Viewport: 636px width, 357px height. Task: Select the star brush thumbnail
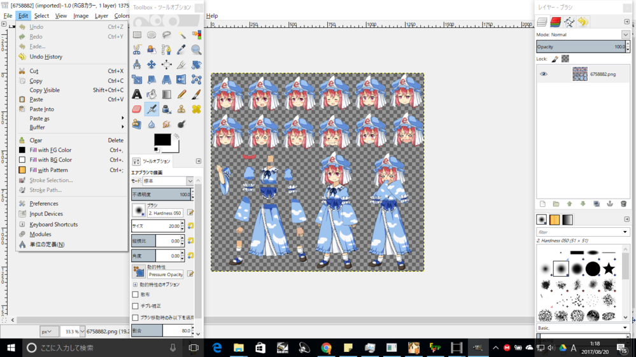[x=609, y=269]
